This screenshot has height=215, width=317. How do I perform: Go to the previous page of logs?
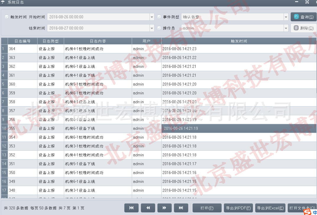tap(148, 208)
